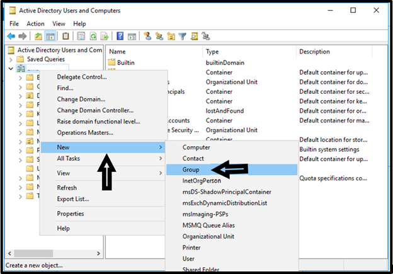Select Delegate Control... from context menu

[x=82, y=77]
